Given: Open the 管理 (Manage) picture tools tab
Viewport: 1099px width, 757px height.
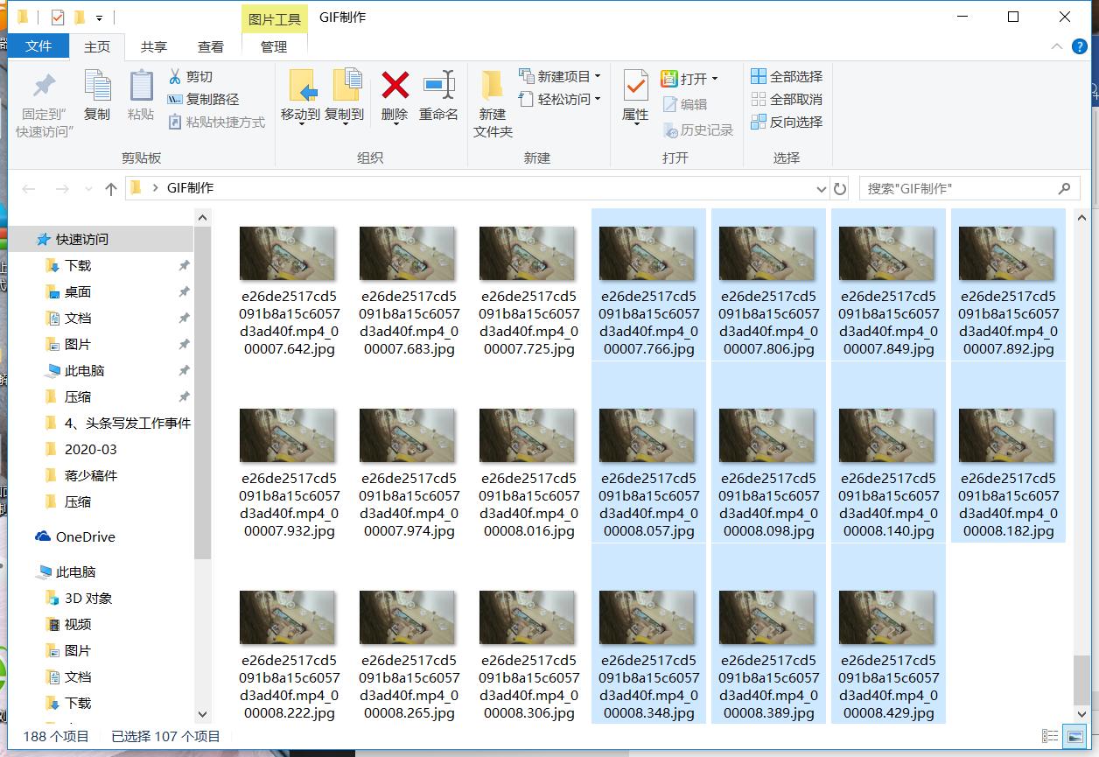Looking at the screenshot, I should click(273, 47).
